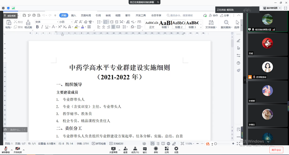The height and width of the screenshot is (155, 289).
Task: Unmute microphone (解除静音)
Action: click(x=5, y=150)
